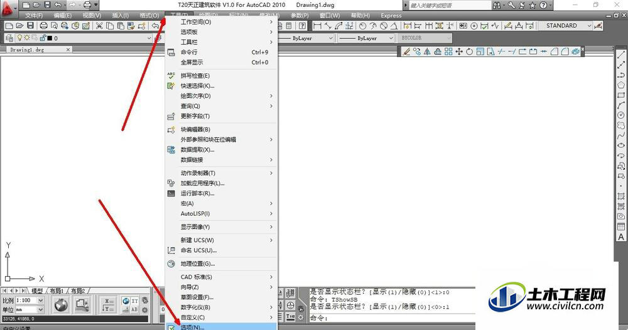This screenshot has height=330, width=628.
Task: Choose 加载应用程序(L)... menu entry
Action: pyautogui.click(x=221, y=183)
